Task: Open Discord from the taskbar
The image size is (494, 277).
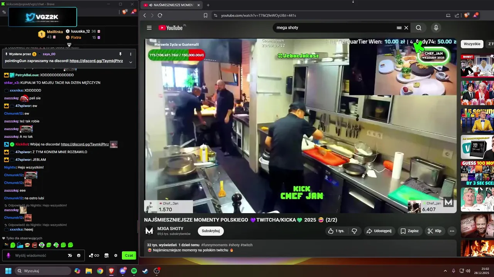Action: coord(123,271)
